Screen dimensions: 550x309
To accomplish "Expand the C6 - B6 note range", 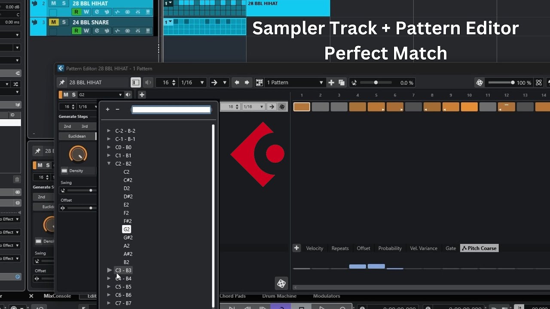I will [x=109, y=295].
